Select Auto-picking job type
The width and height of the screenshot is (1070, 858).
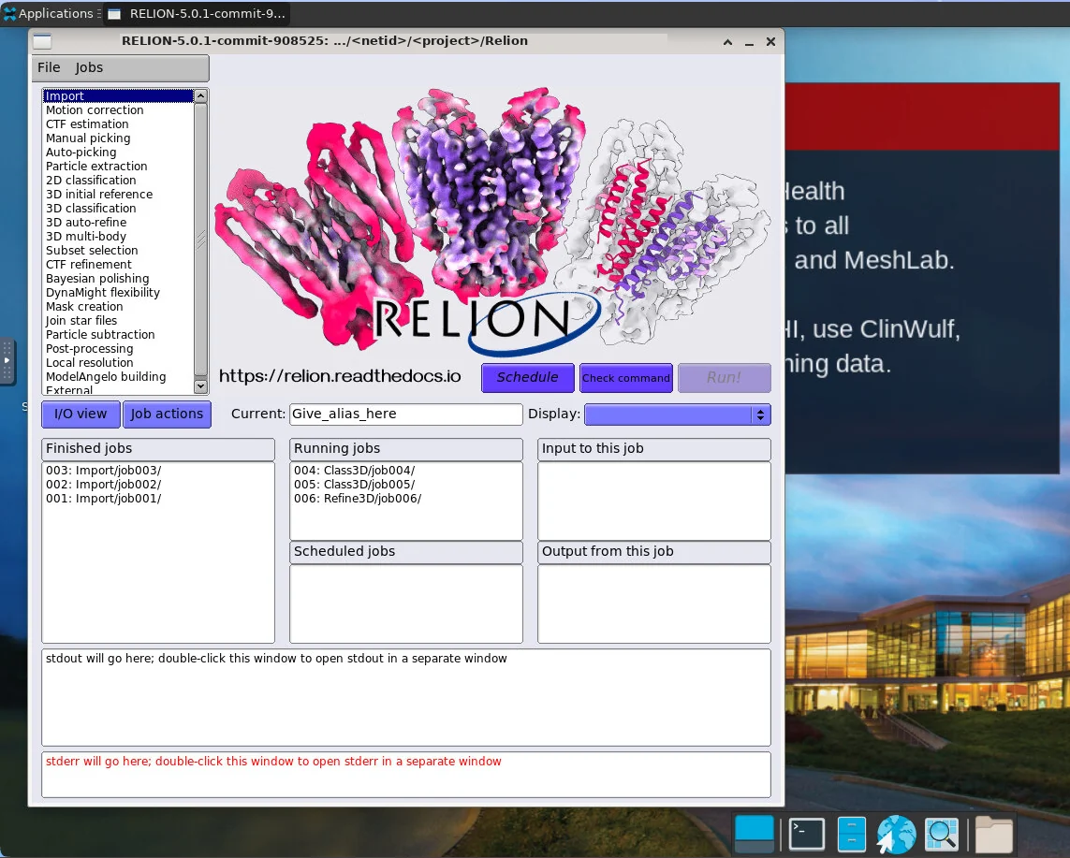point(118,153)
